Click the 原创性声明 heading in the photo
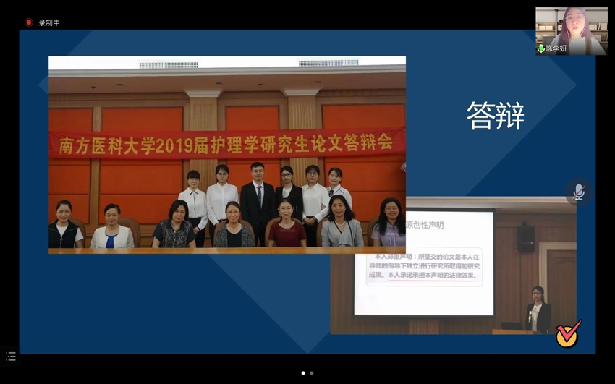Screen dimensions: 615x384 click(425, 225)
